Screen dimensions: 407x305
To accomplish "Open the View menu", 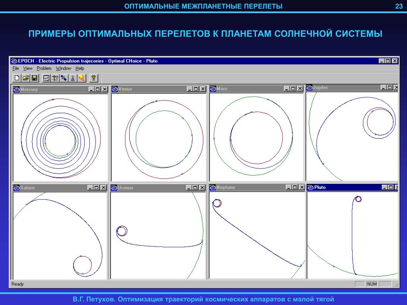I will pyautogui.click(x=27, y=68).
